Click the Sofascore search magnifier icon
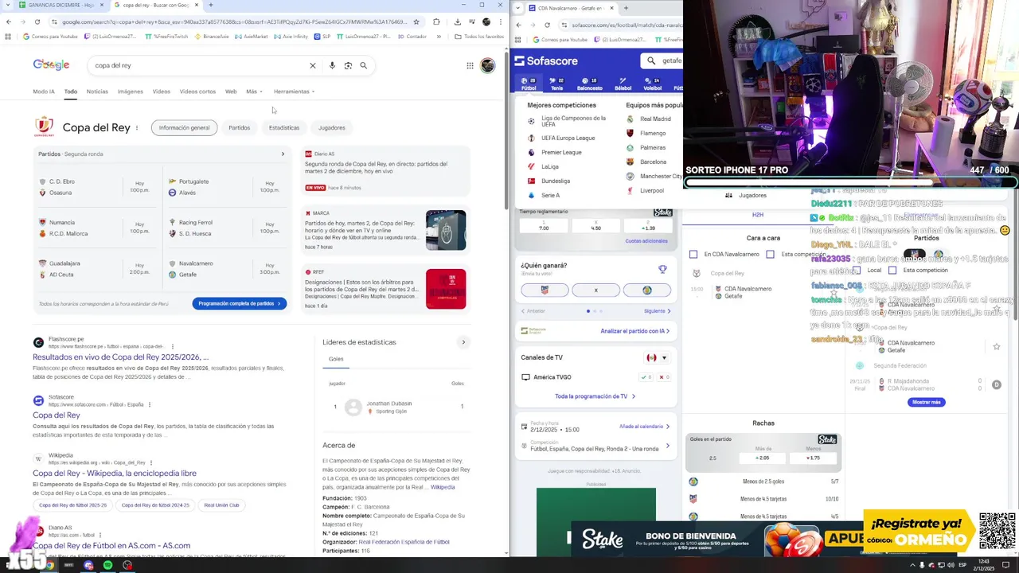 [x=651, y=60]
